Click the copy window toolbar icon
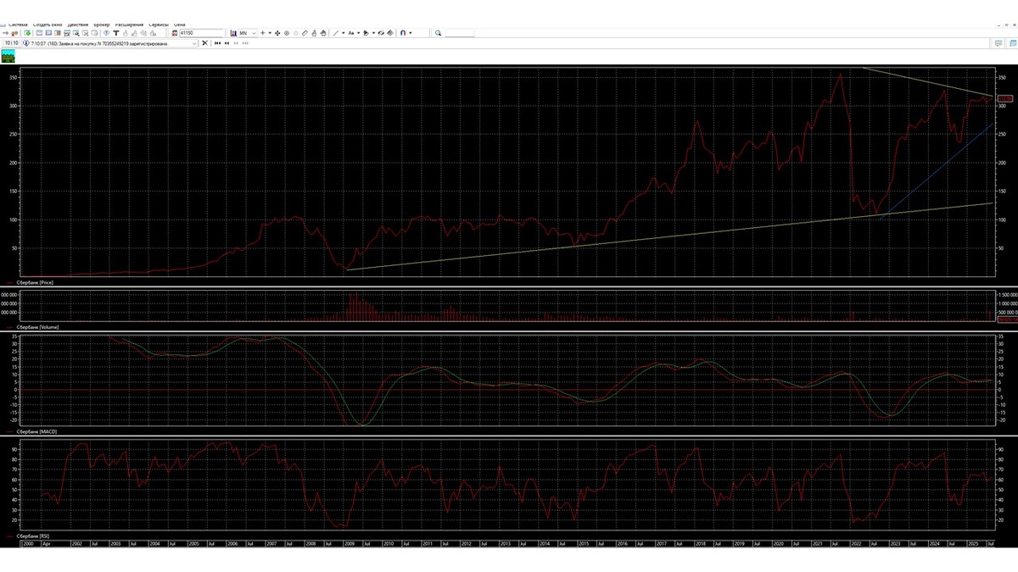This screenshot has width=1018, height=572. (x=94, y=33)
